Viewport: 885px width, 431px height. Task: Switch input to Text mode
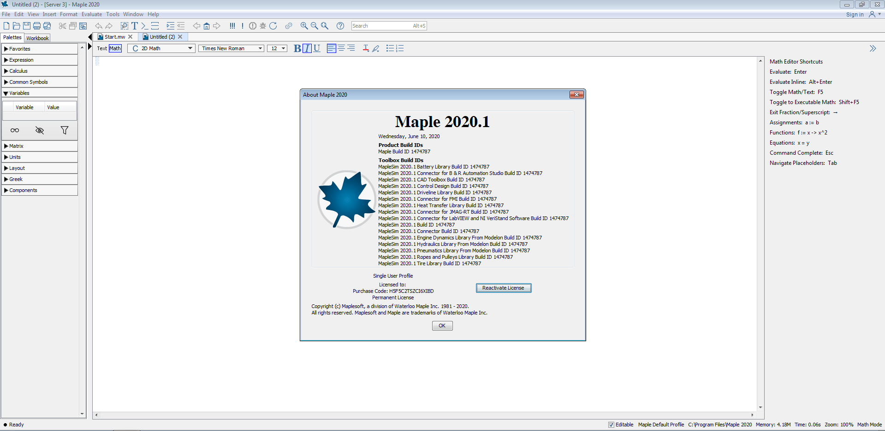pos(102,48)
